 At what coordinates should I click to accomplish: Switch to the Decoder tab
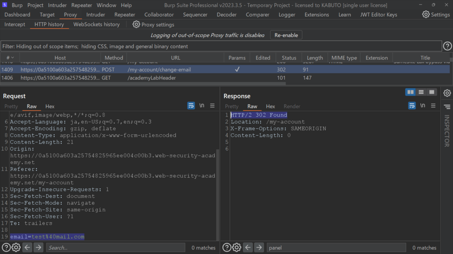point(226,15)
